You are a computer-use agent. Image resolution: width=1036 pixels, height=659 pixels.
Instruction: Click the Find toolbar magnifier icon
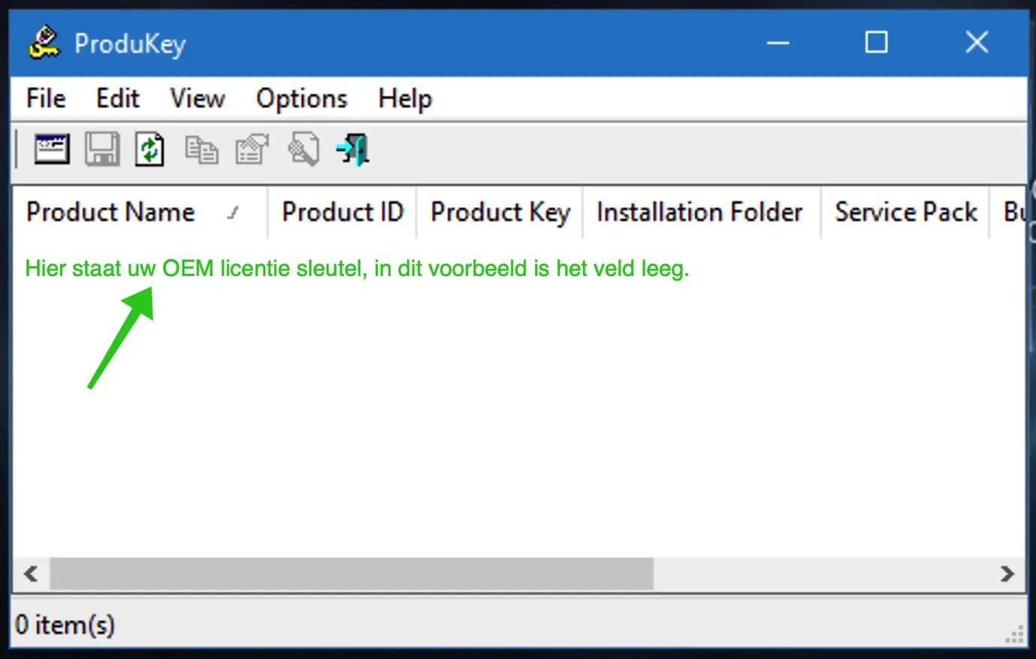[302, 149]
